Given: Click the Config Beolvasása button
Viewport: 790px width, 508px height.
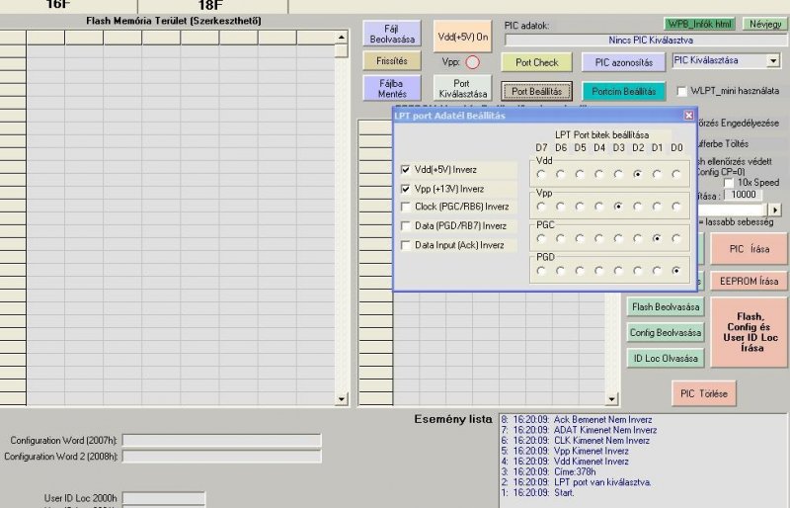Looking at the screenshot, I should (x=666, y=332).
